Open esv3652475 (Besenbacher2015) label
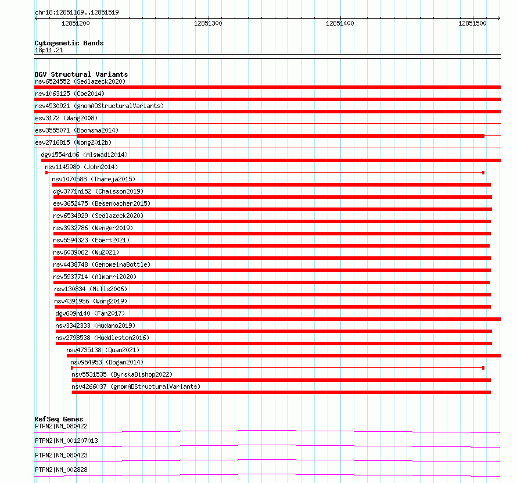This screenshot has height=483, width=517. pos(102,203)
